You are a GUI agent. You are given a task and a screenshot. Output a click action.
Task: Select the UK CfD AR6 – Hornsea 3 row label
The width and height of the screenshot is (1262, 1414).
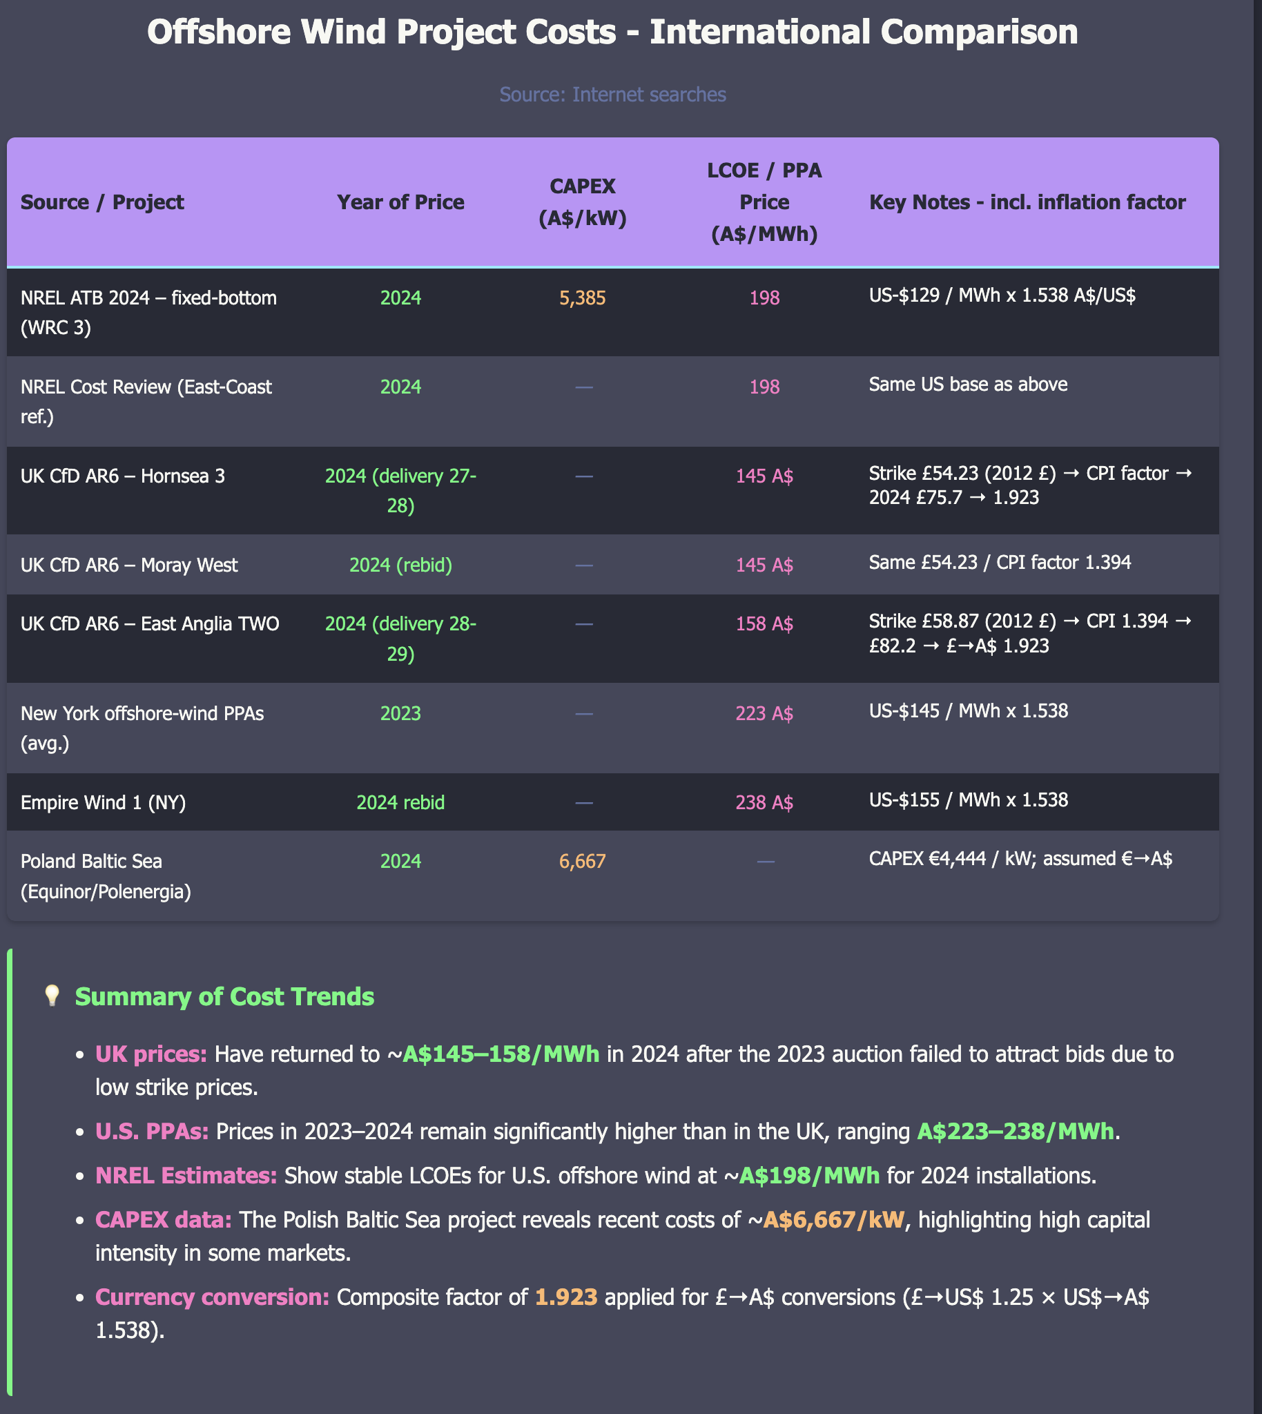[123, 476]
